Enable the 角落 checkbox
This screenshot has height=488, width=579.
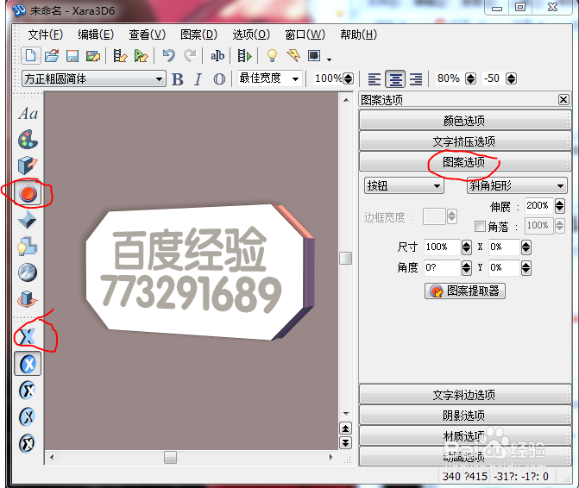480,226
